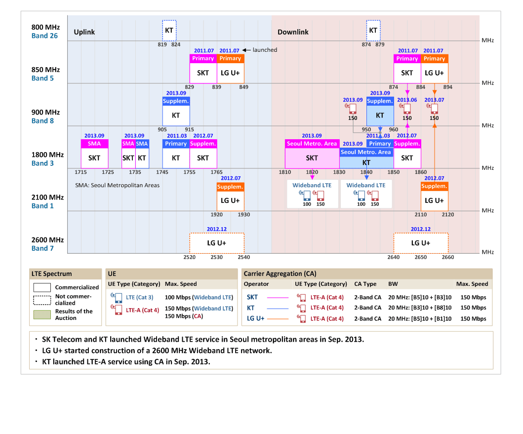
Task: Select the LG U+ block at 1920–1930
Action: 231,197
